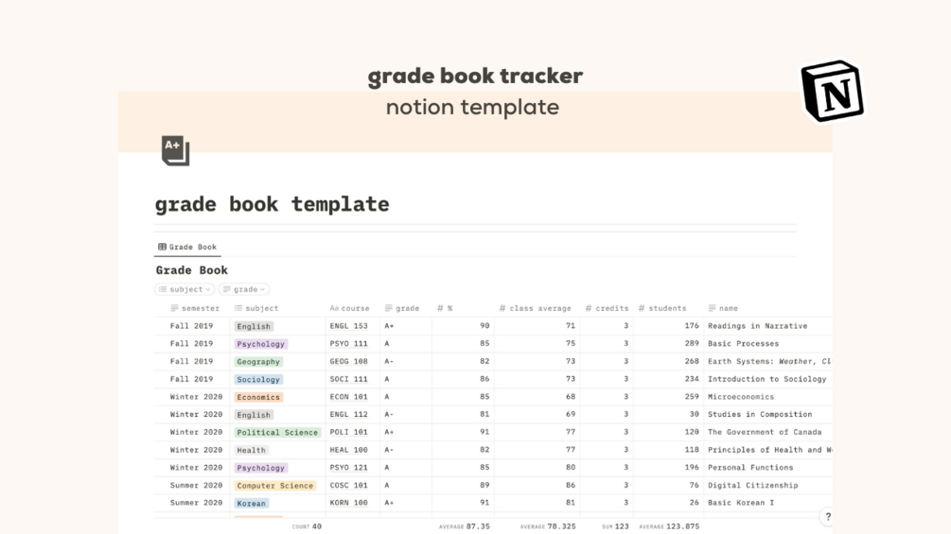
Task: Click the students value 289
Action: 692,343
